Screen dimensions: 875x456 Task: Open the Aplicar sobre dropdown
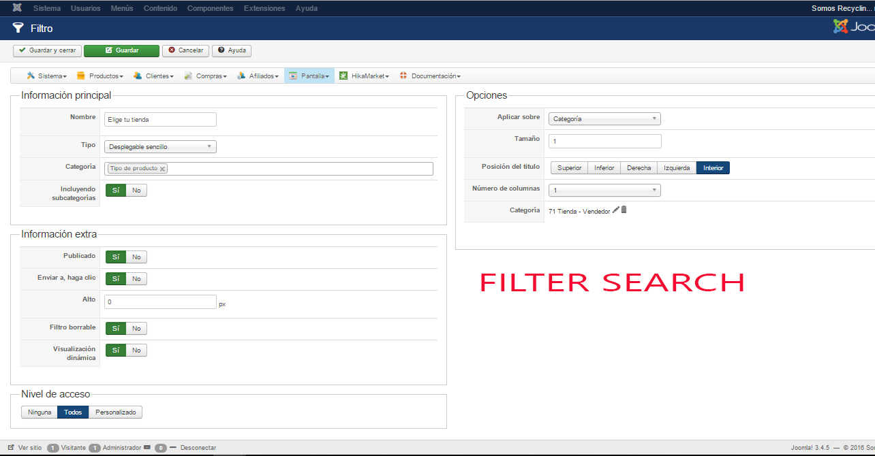(604, 118)
